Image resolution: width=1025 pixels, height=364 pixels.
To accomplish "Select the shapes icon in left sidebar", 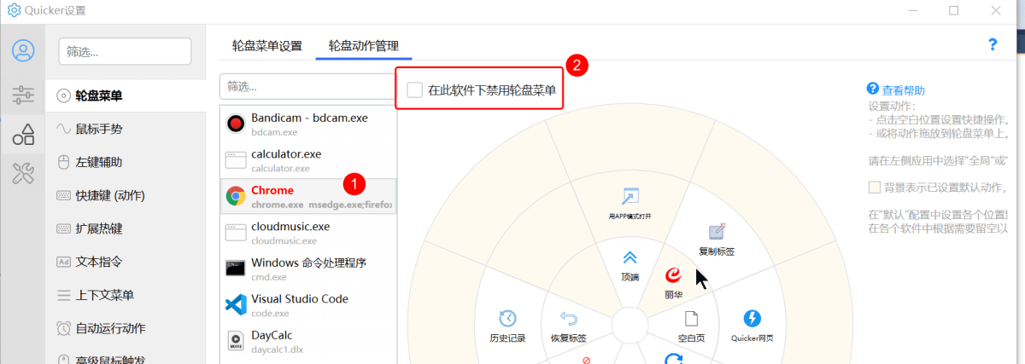I will point(23,134).
